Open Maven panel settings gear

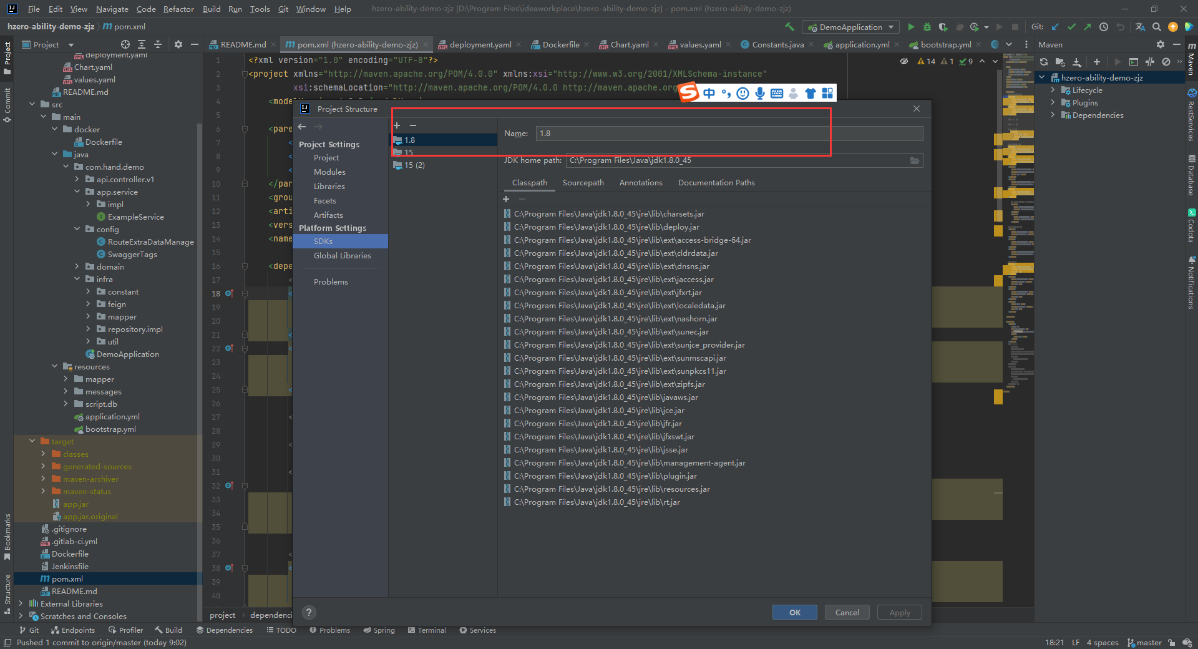(1161, 44)
